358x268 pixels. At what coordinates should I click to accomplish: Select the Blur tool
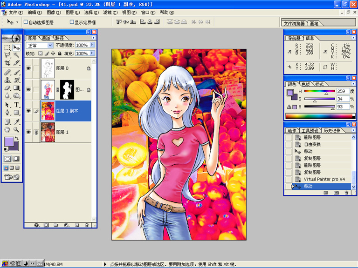point(7,95)
